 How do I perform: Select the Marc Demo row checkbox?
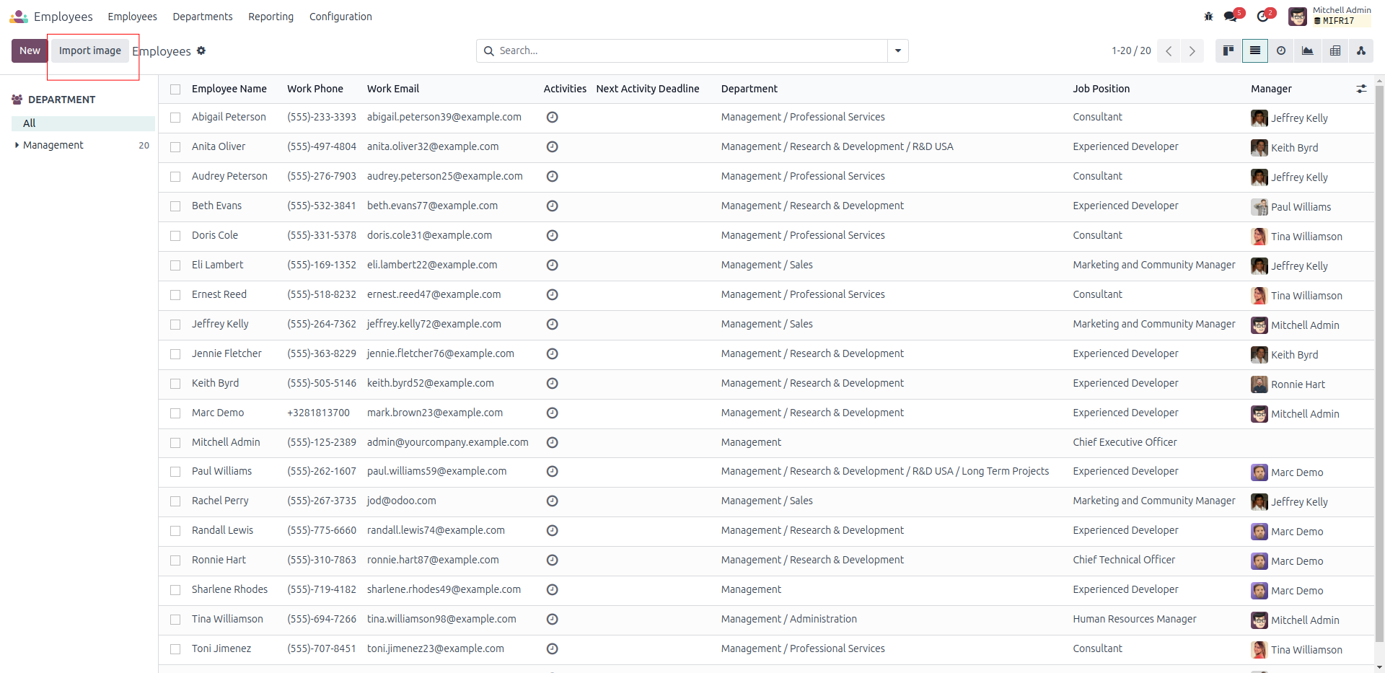pyautogui.click(x=175, y=413)
